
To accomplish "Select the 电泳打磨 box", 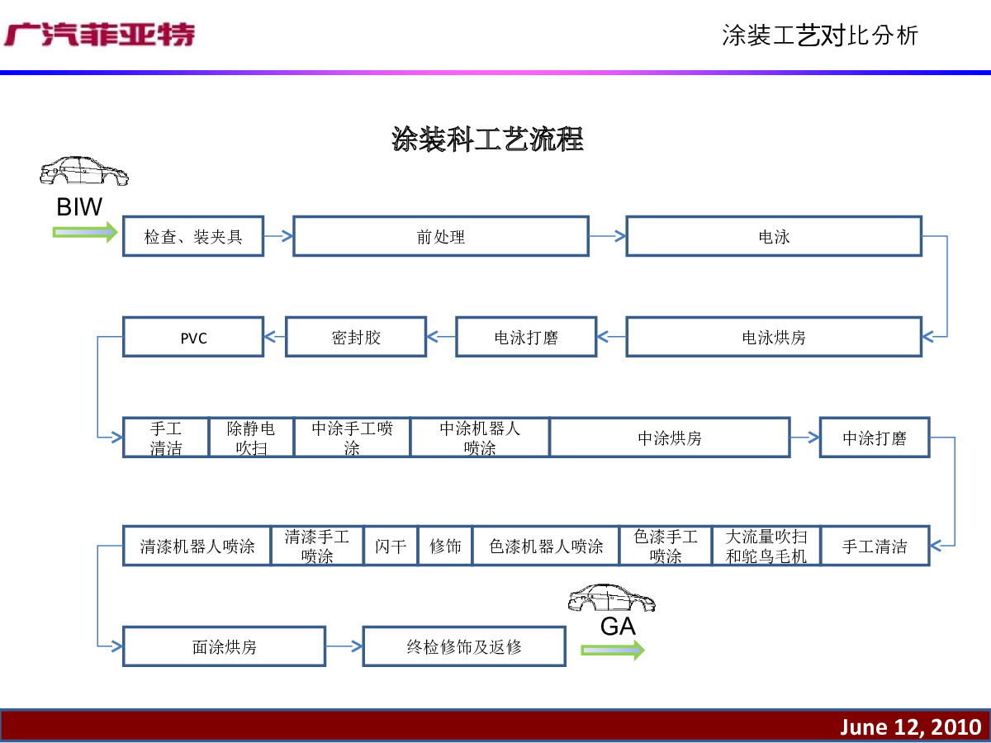I will pyautogui.click(x=526, y=337).
